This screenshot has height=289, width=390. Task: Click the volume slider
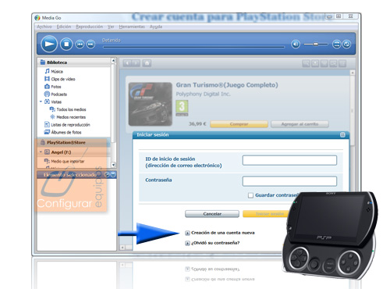point(316,45)
